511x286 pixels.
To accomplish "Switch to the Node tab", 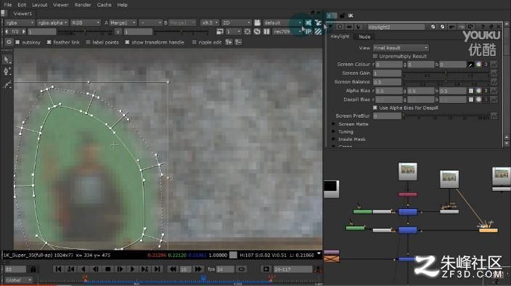I will [364, 36].
